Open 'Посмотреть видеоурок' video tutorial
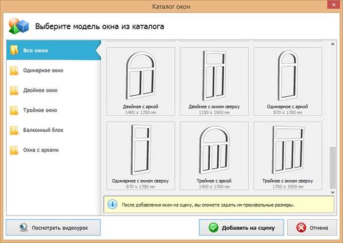 (53, 228)
